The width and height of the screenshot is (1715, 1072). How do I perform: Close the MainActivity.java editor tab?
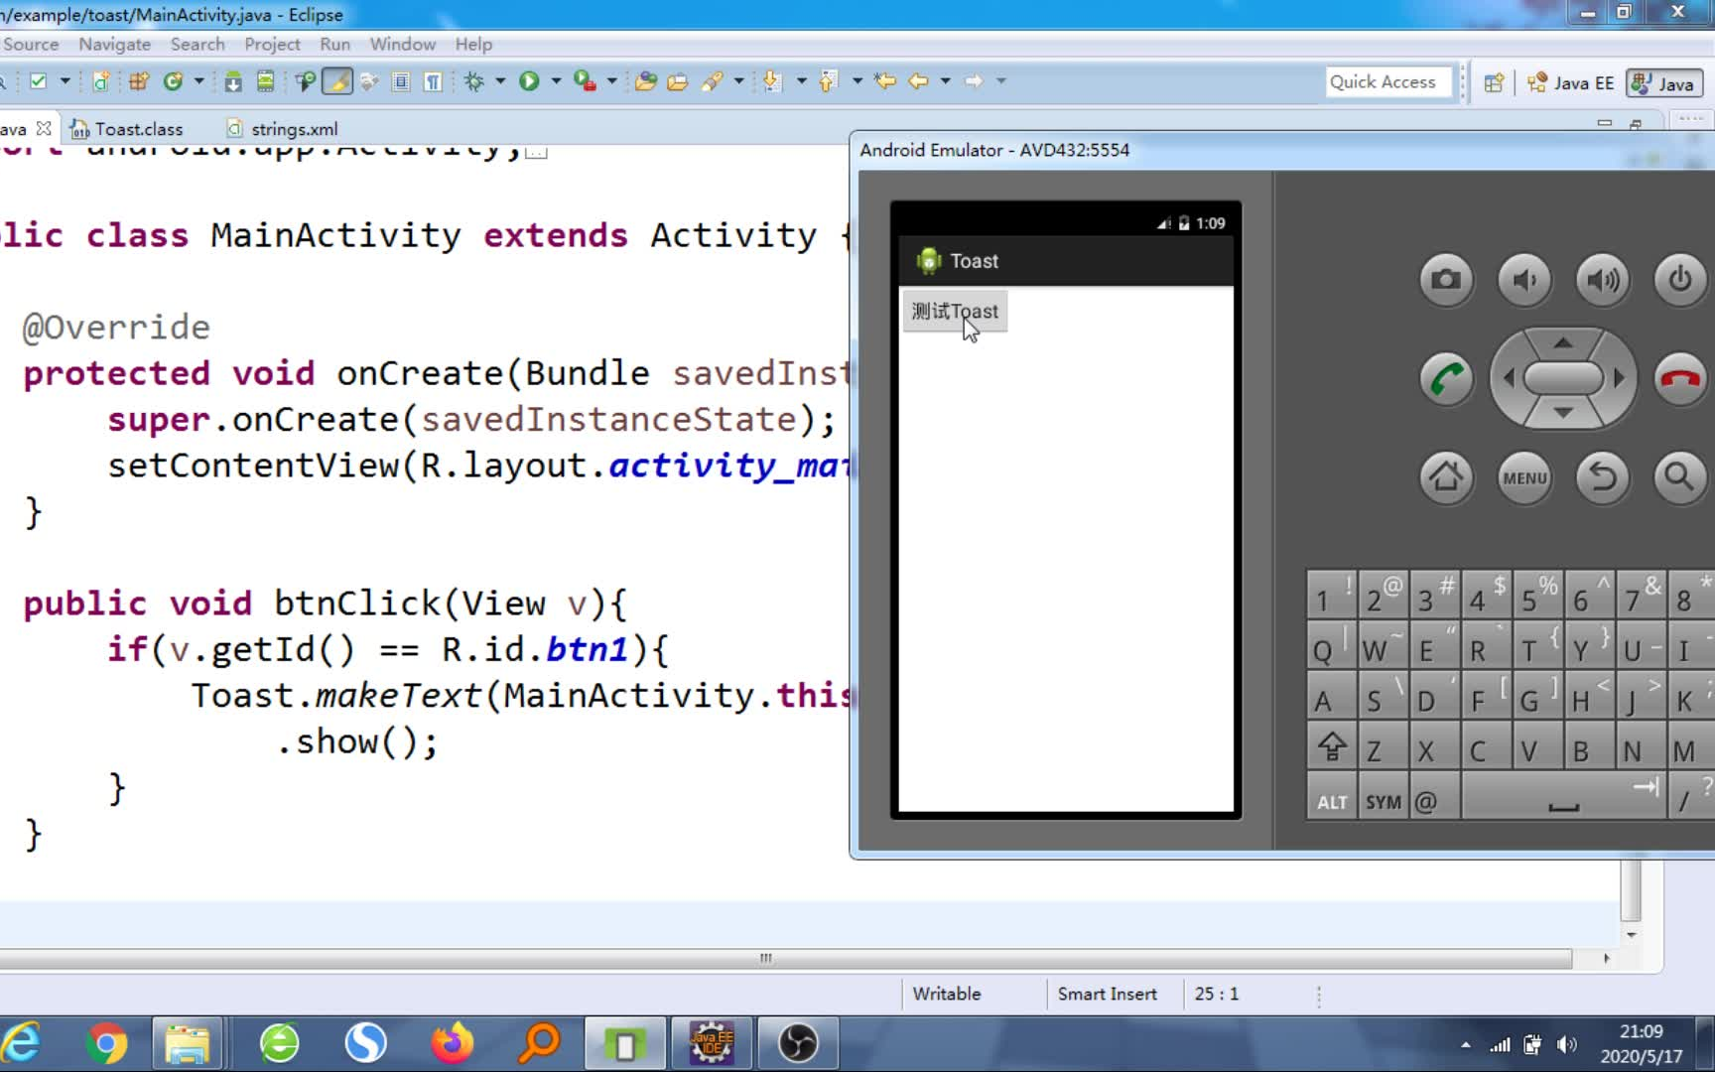[44, 129]
